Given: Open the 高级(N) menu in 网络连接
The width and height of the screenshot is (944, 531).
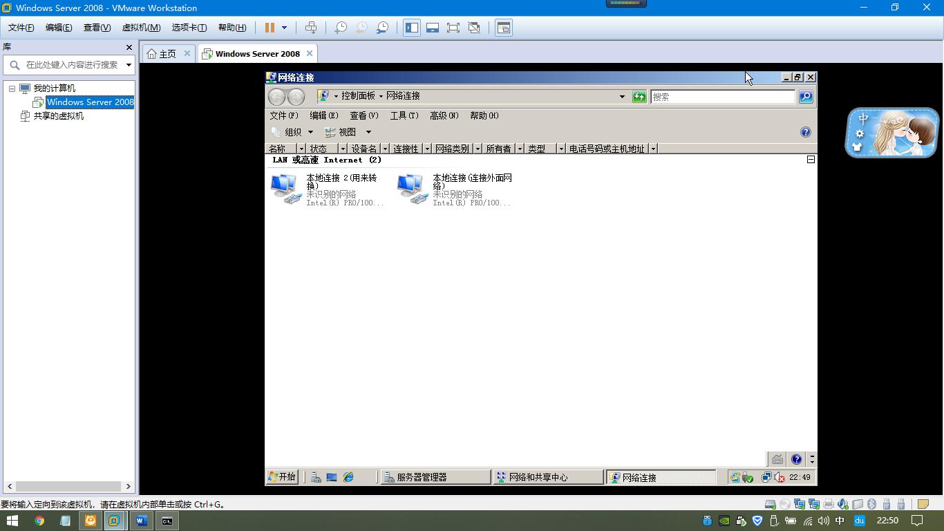Looking at the screenshot, I should (444, 115).
